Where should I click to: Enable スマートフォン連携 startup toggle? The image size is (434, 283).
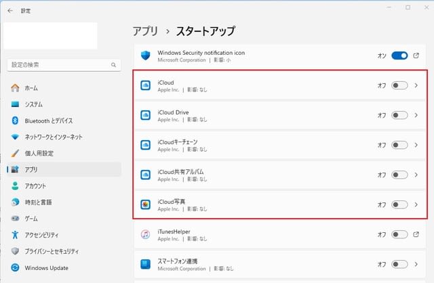tap(399, 264)
